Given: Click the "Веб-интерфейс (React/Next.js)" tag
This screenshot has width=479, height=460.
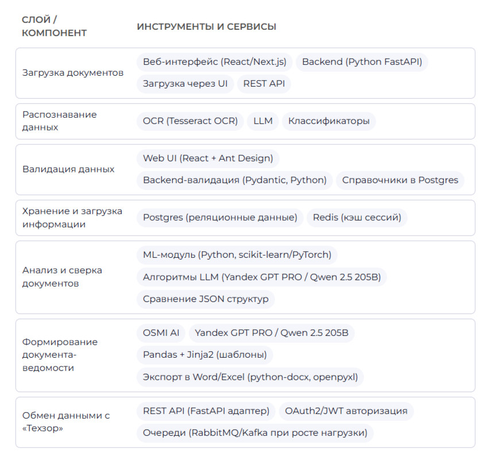Looking at the screenshot, I should point(215,62).
